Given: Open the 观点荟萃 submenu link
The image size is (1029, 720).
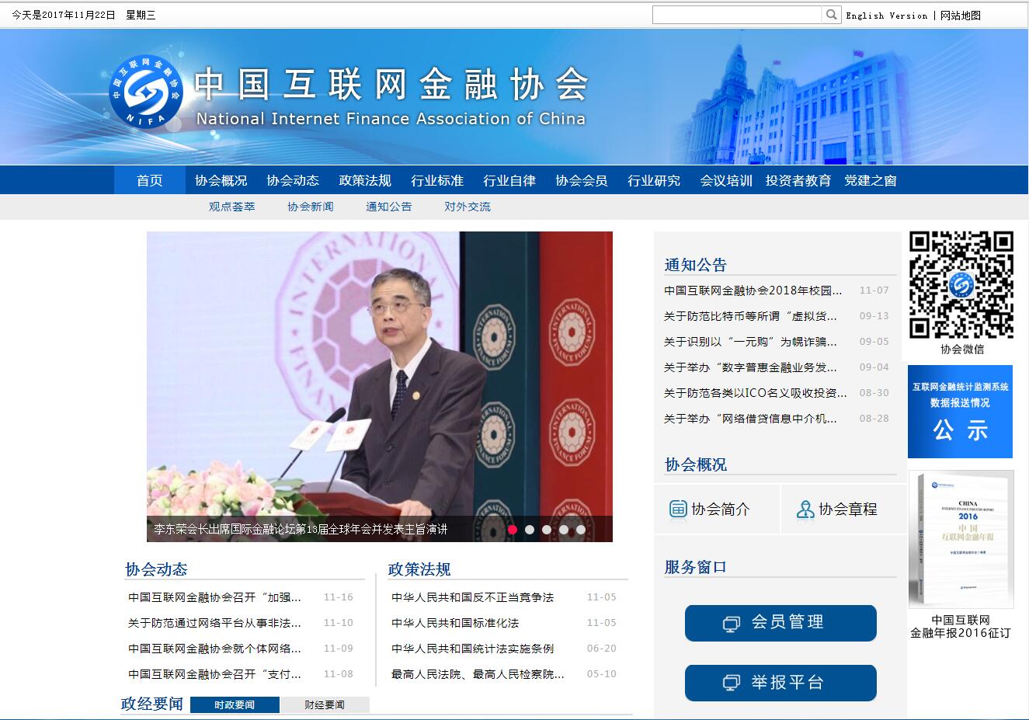Looking at the screenshot, I should (231, 207).
